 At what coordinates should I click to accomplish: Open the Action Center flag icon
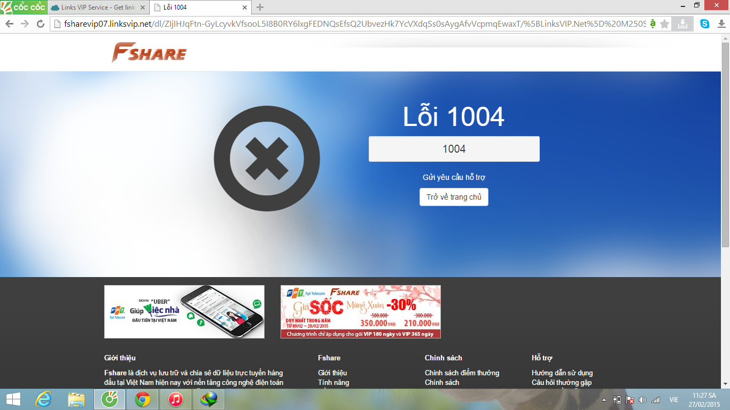[630, 399]
